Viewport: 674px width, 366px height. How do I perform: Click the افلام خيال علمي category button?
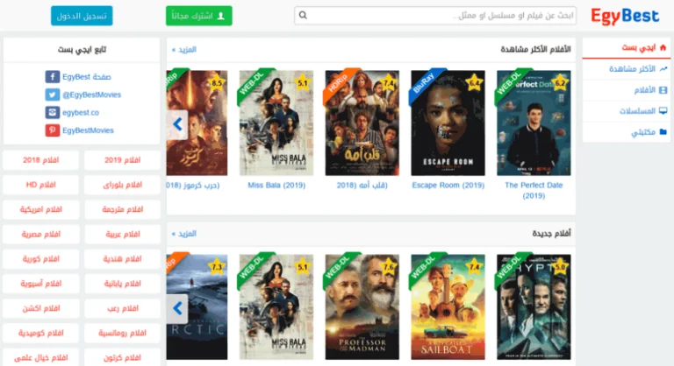coord(41,357)
